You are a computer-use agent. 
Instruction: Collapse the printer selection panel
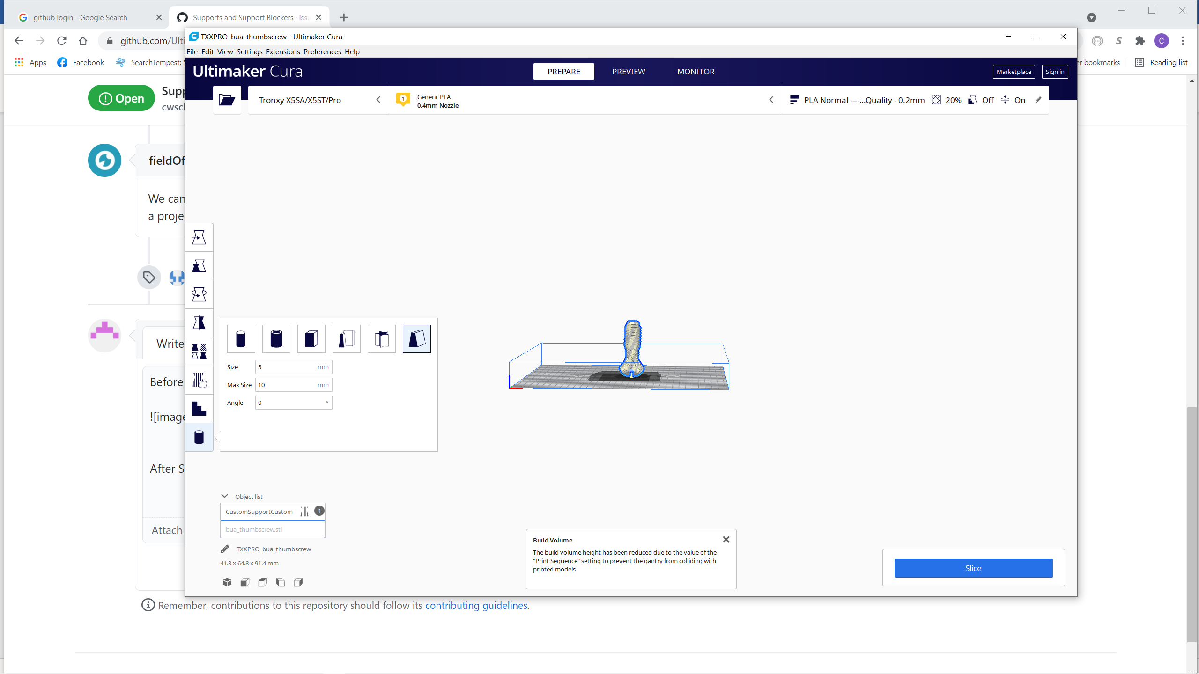tap(378, 99)
